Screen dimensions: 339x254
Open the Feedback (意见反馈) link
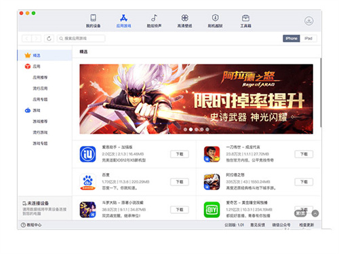click(258, 225)
